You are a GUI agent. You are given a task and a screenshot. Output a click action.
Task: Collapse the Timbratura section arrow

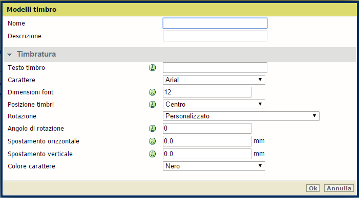10,55
